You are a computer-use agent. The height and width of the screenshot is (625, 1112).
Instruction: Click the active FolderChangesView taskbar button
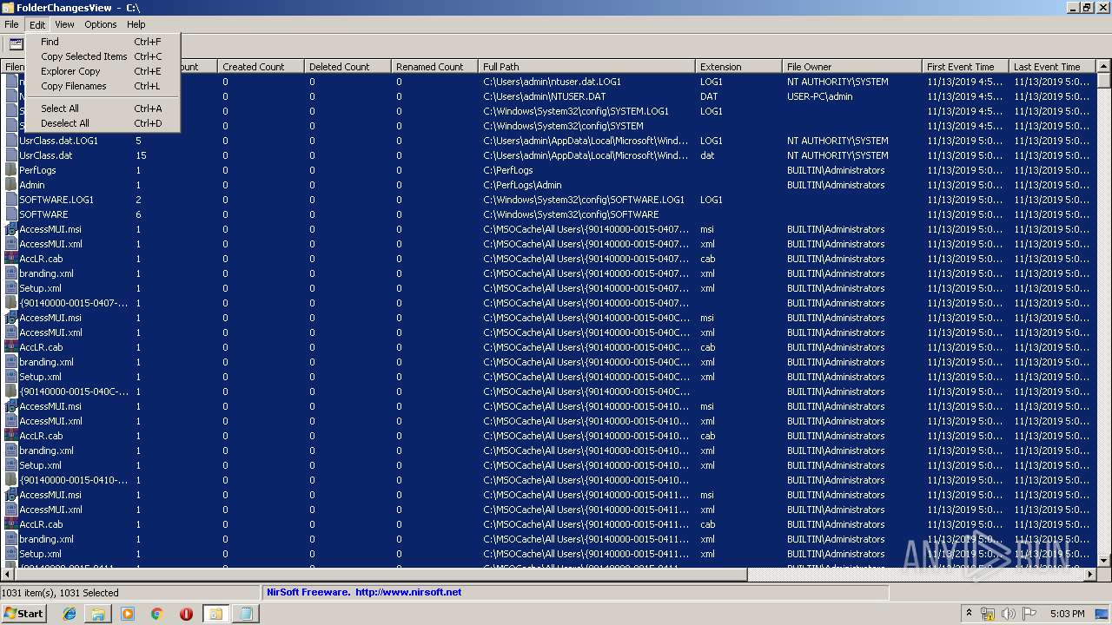215,614
